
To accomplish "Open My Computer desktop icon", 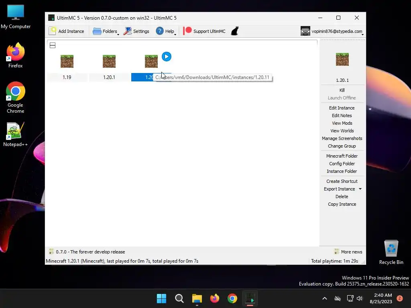I will coord(16,17).
